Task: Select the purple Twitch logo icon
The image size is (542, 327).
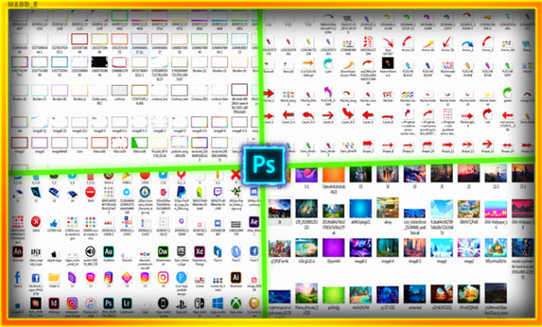Action: tap(218, 192)
